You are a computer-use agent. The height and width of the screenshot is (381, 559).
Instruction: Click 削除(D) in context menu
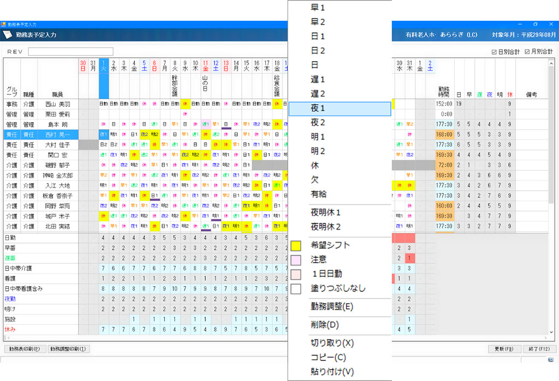340,325
